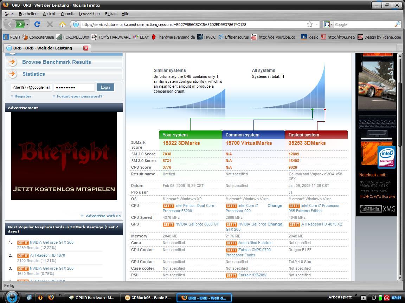Image resolution: width=405 pixels, height=303 pixels.
Task: Go to the home page icon
Action: (x=63, y=24)
